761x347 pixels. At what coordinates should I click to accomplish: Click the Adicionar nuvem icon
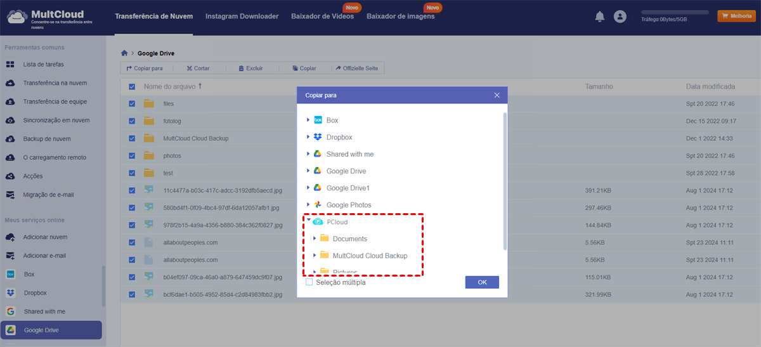(10, 237)
